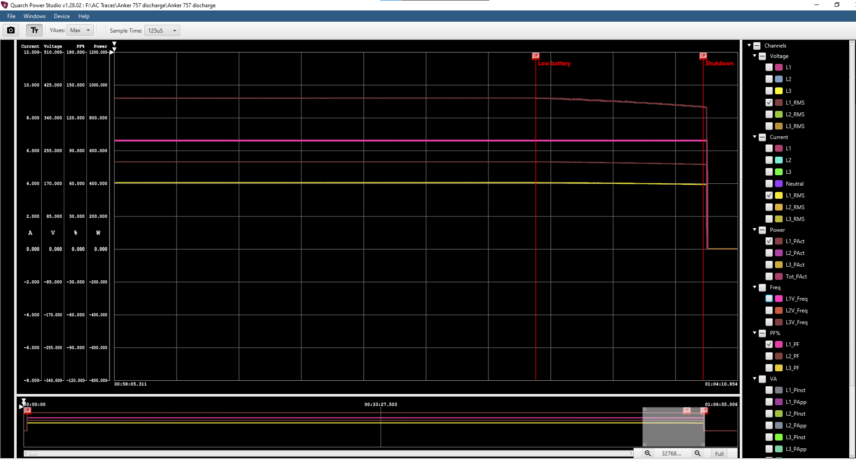Enable the Tot_PAct checkbox
Screen dimensions: 856x460
[x=769, y=276]
